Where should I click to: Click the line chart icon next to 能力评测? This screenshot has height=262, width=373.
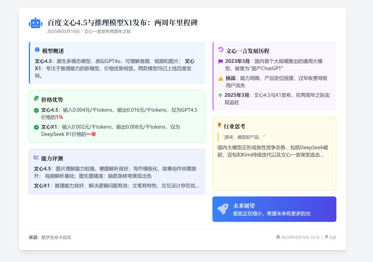coord(36,157)
